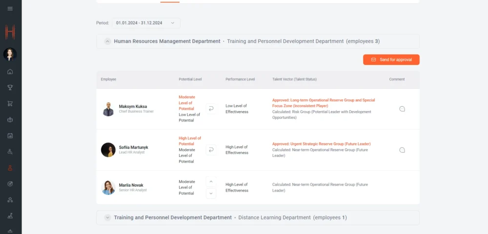Expand the Distance Learning Department section
488x234 pixels.
coord(107,217)
